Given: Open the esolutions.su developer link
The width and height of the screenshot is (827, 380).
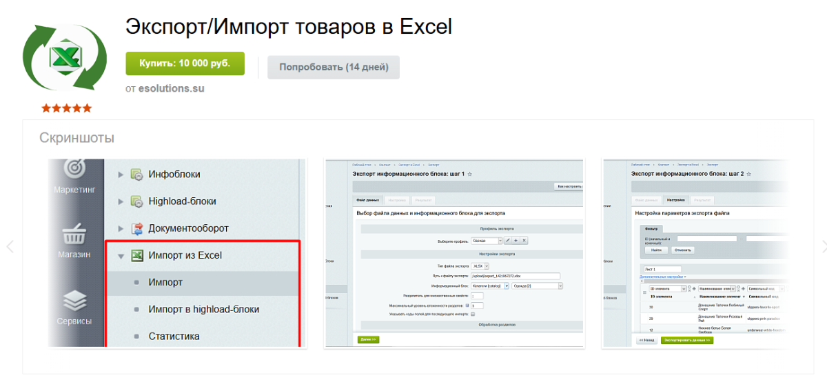Looking at the screenshot, I should 172,88.
